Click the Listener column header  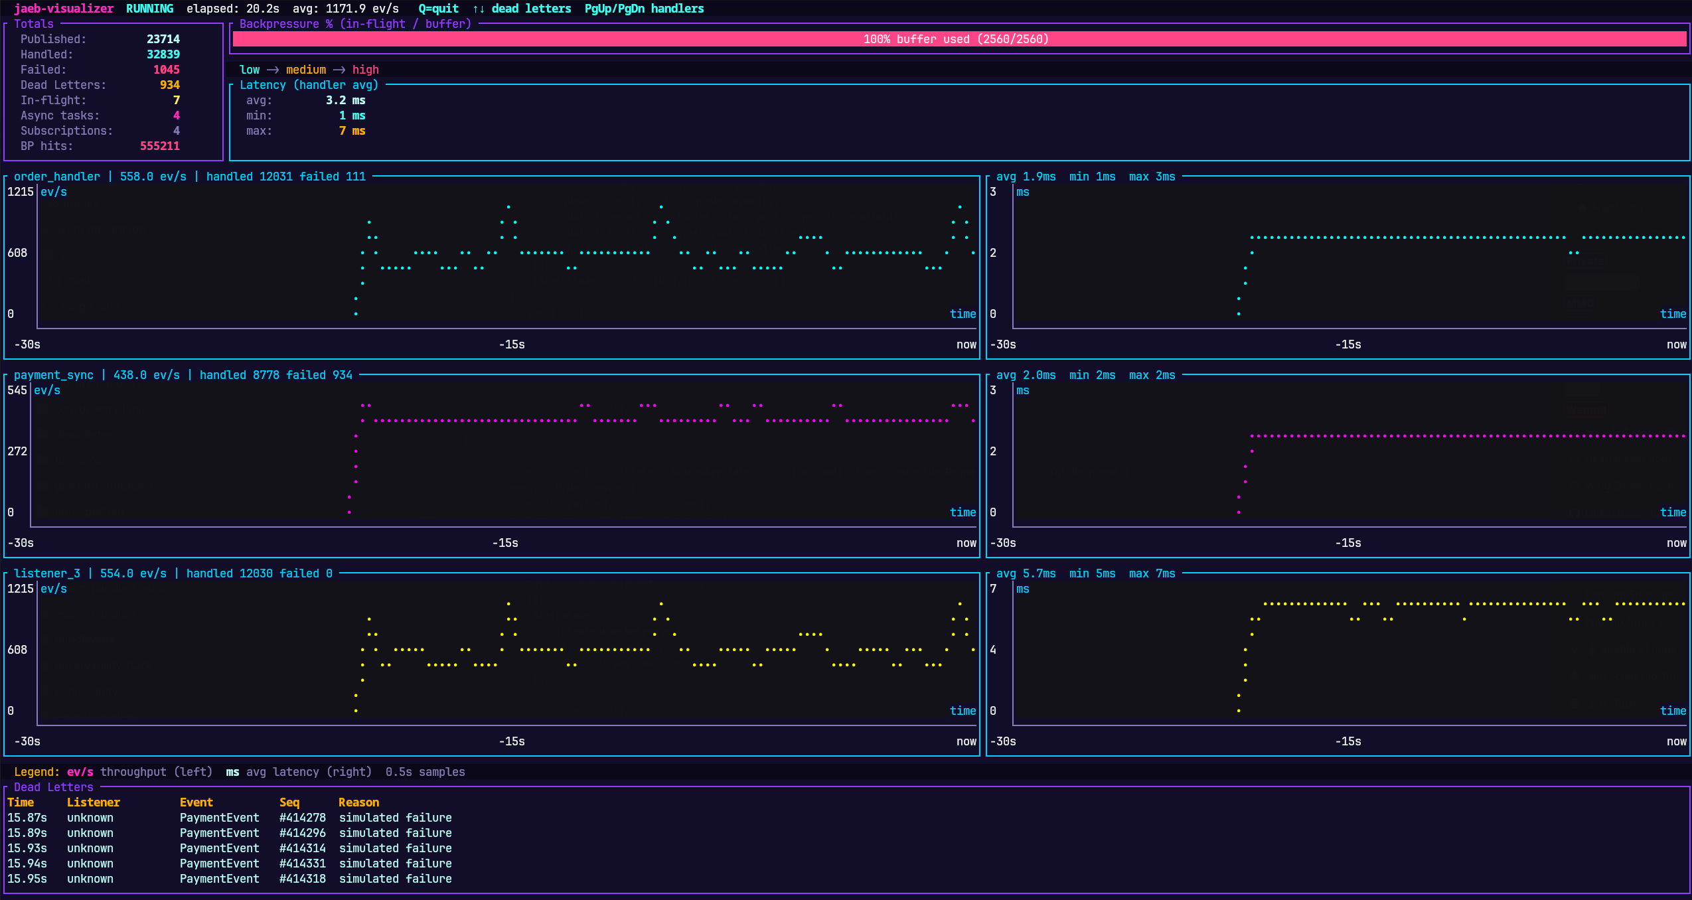94,802
